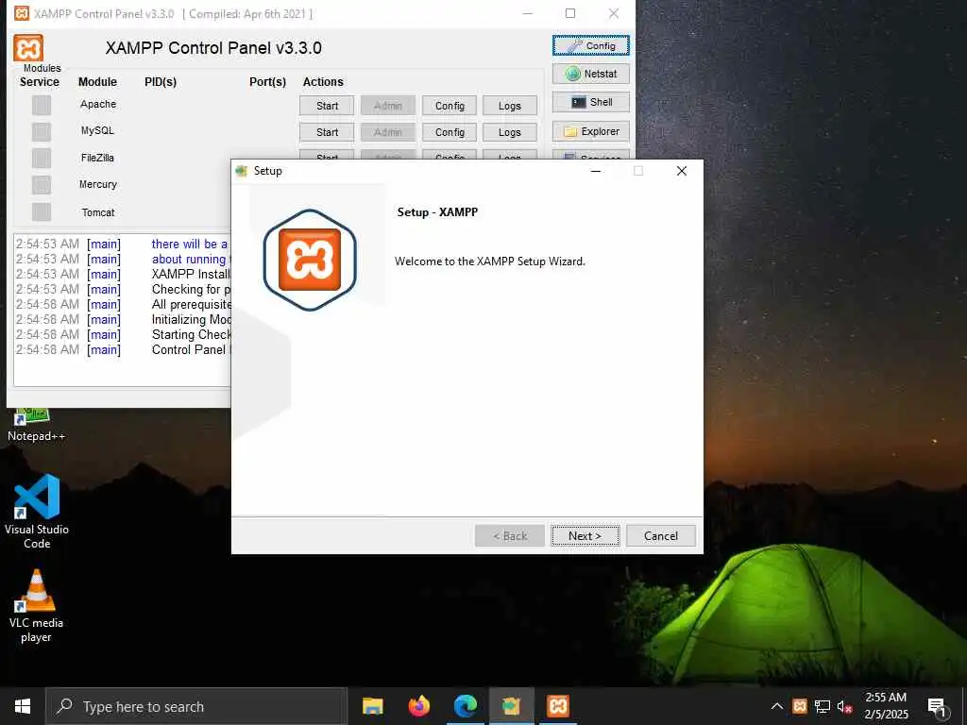Click the XAMPP logo in Setup wizard
Image resolution: width=967 pixels, height=725 pixels.
[x=310, y=260]
